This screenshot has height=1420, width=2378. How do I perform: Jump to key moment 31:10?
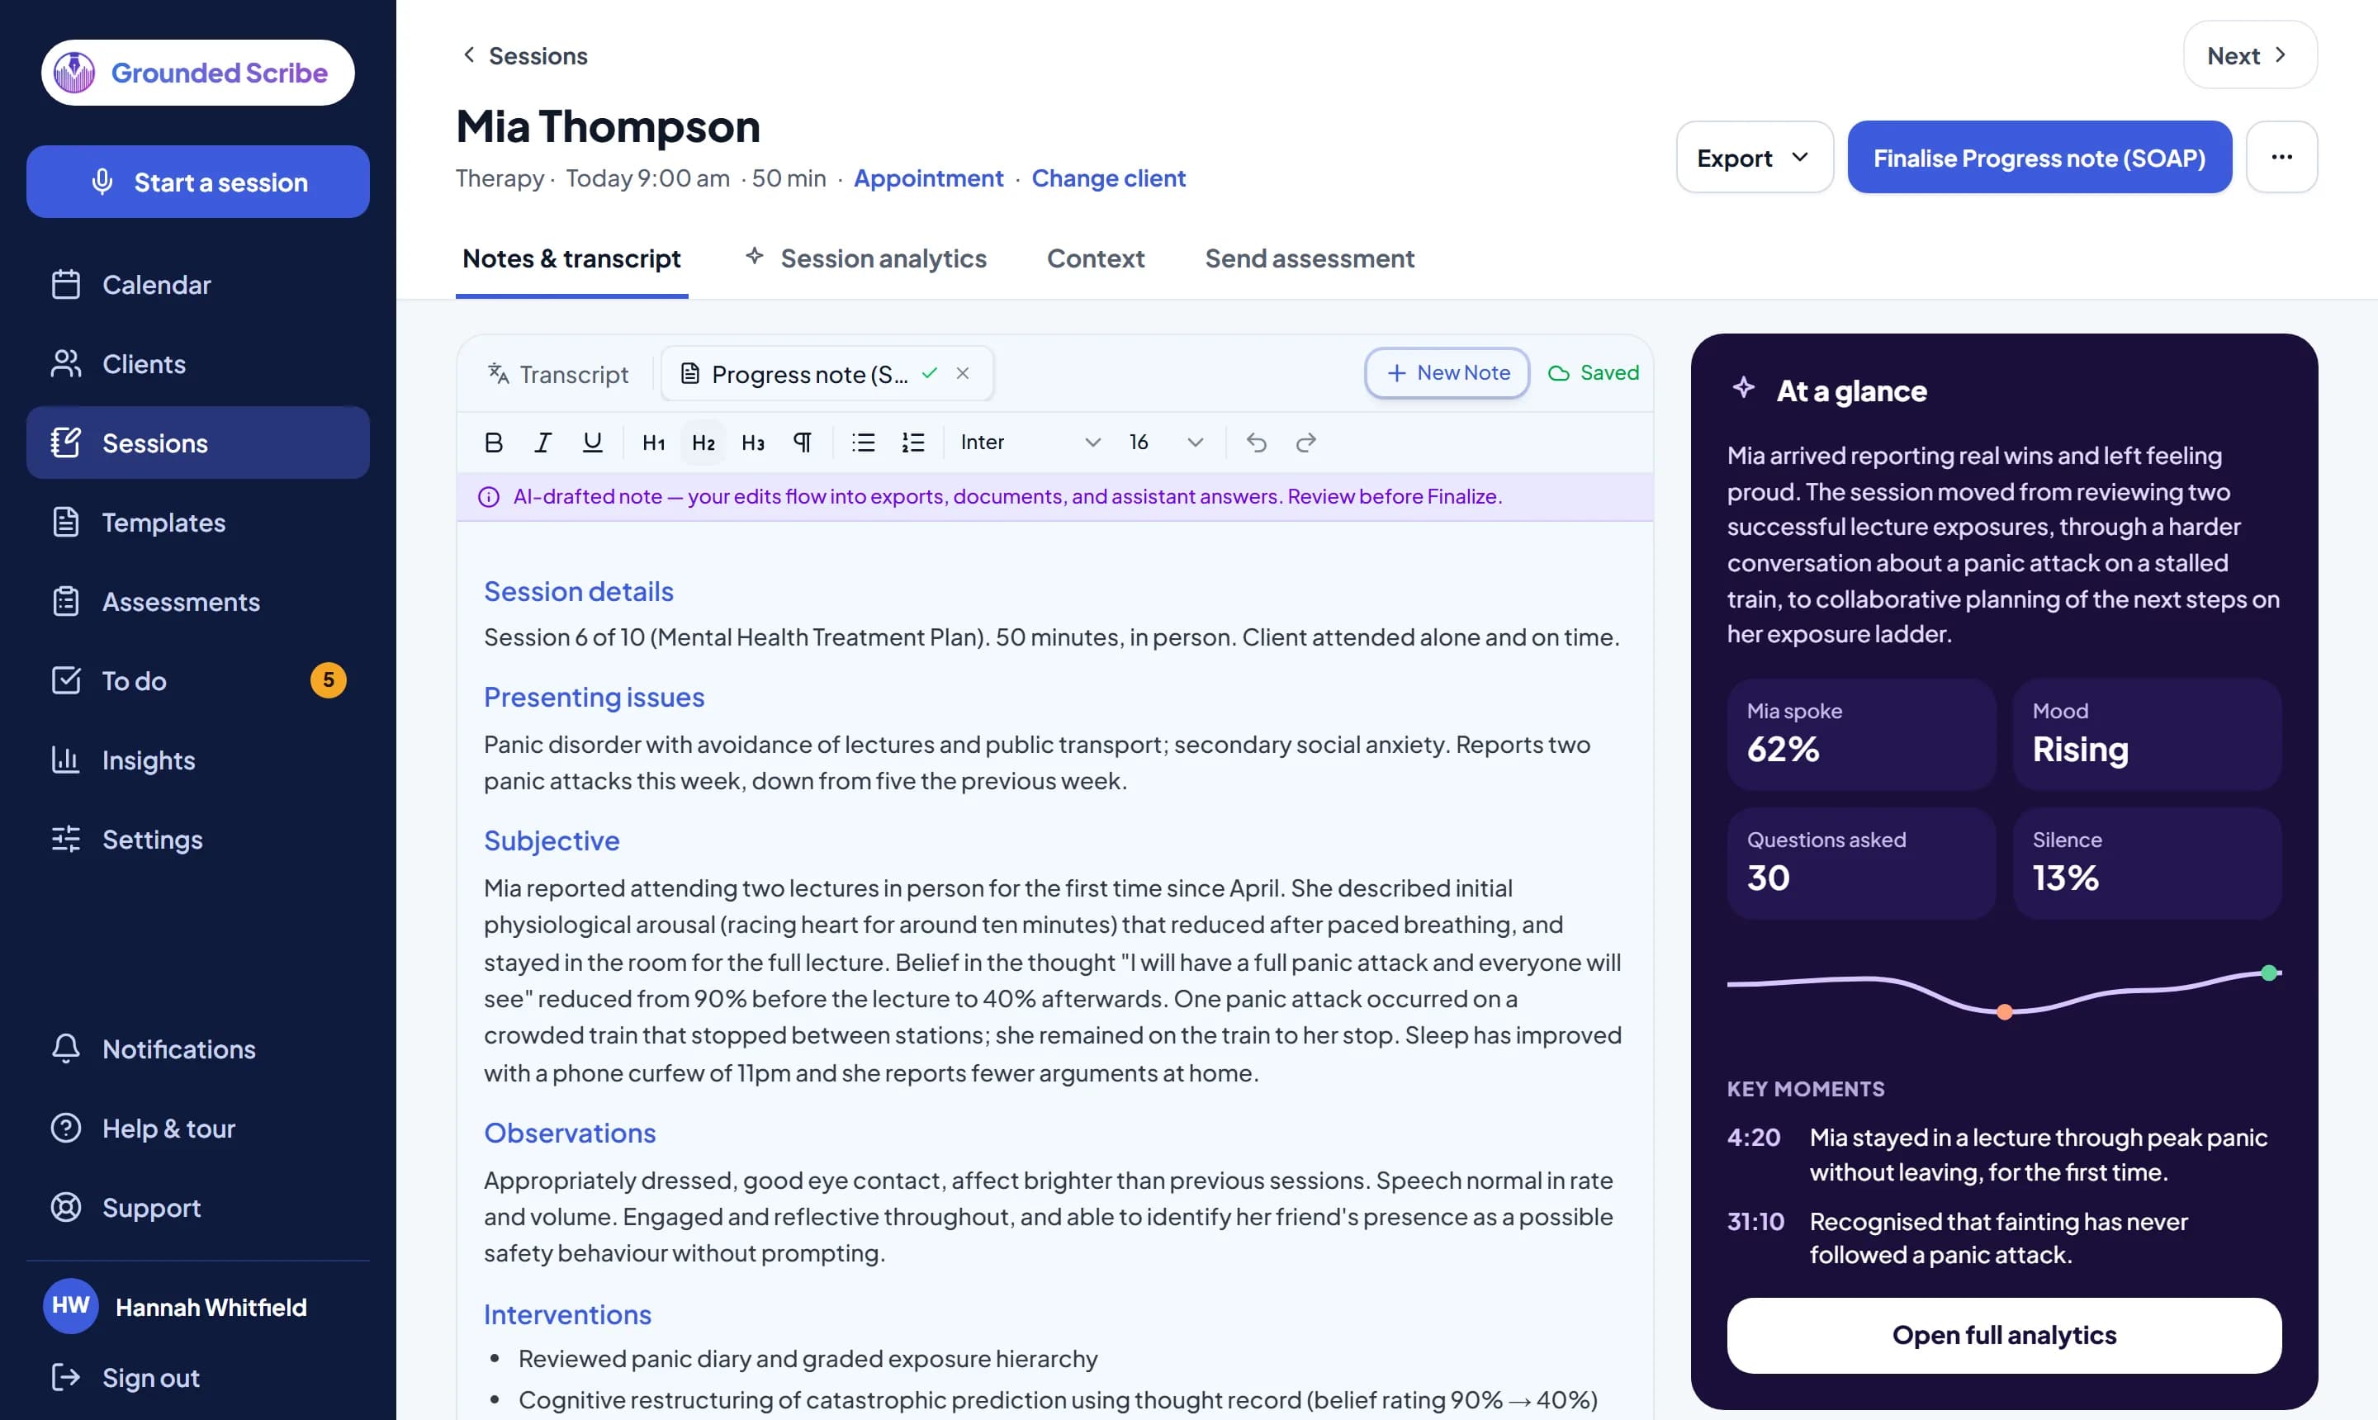pos(2004,1238)
